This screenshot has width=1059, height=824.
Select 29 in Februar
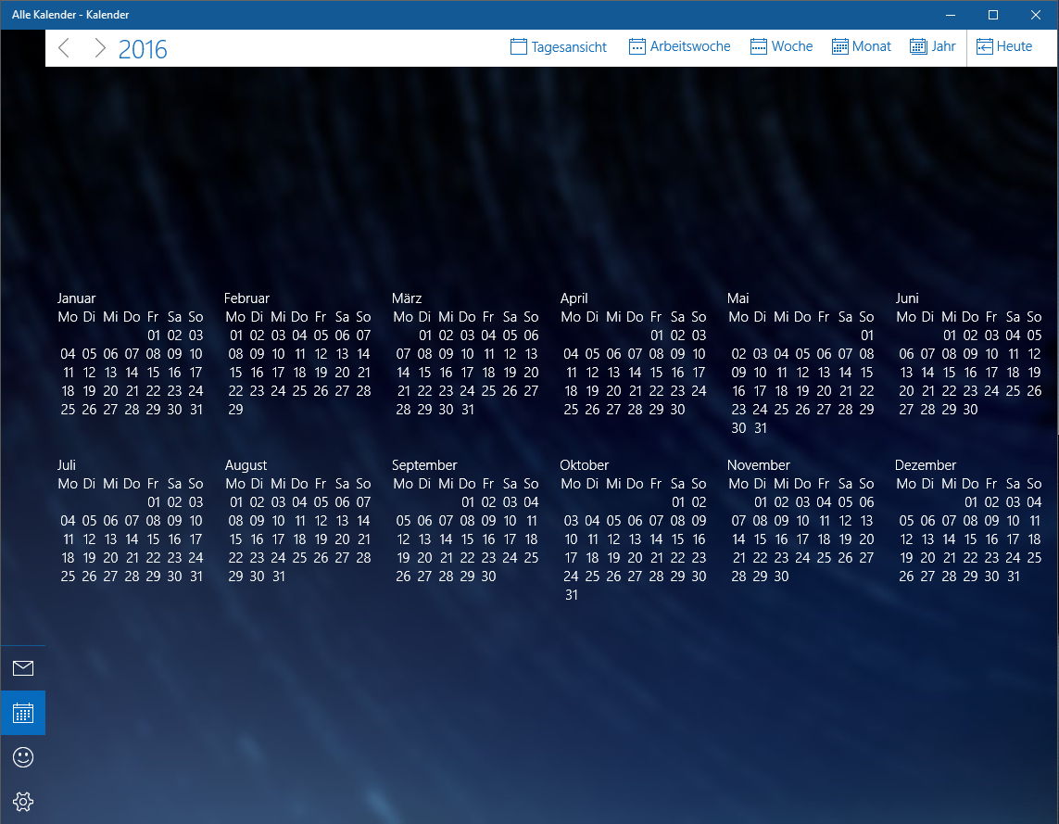[235, 410]
